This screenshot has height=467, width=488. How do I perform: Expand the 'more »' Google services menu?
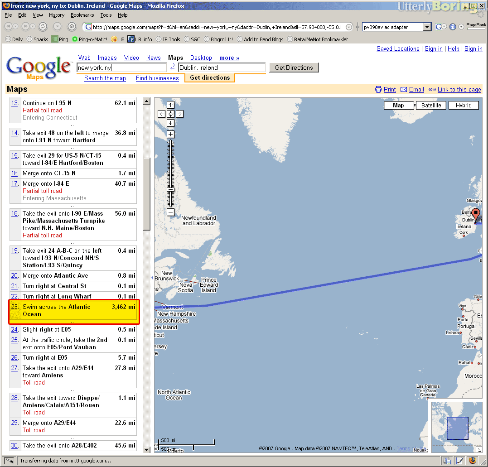(x=229, y=58)
